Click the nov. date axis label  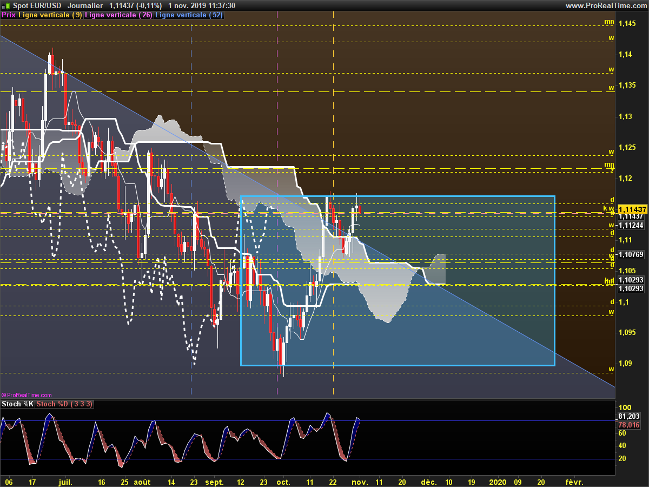point(360,481)
